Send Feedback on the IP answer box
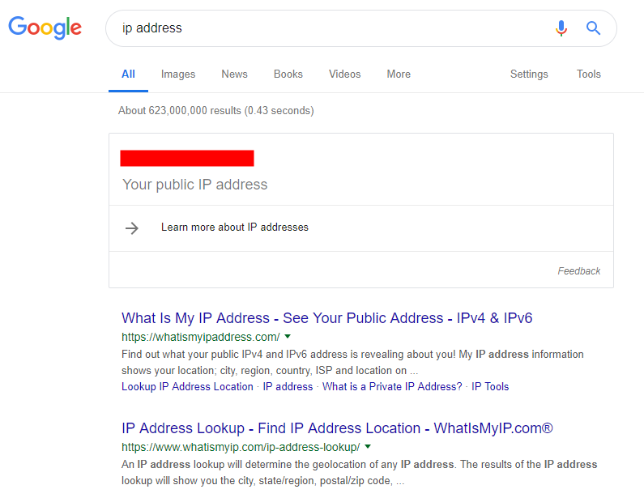The image size is (644, 502). point(578,271)
